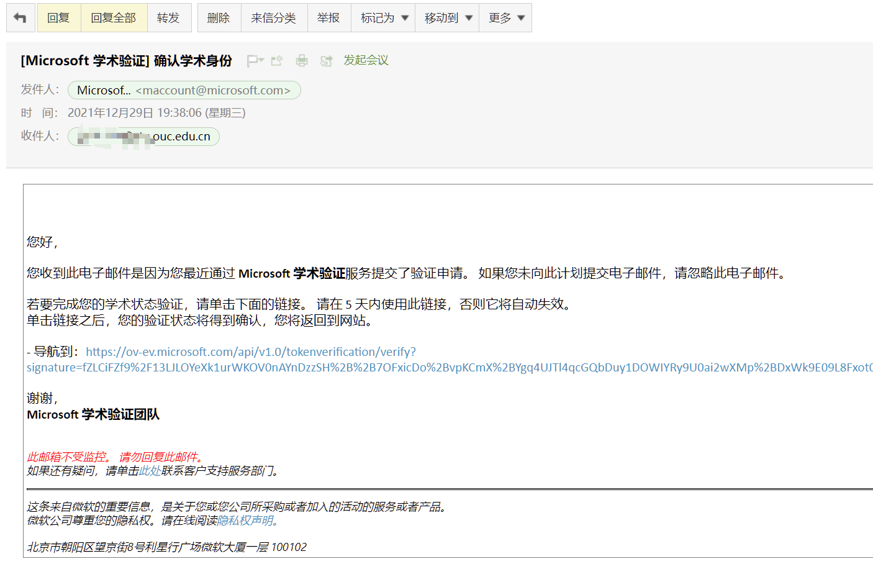Open the 隐私权声明 privacy statement link
The width and height of the screenshot is (873, 564).
pyautogui.click(x=245, y=521)
